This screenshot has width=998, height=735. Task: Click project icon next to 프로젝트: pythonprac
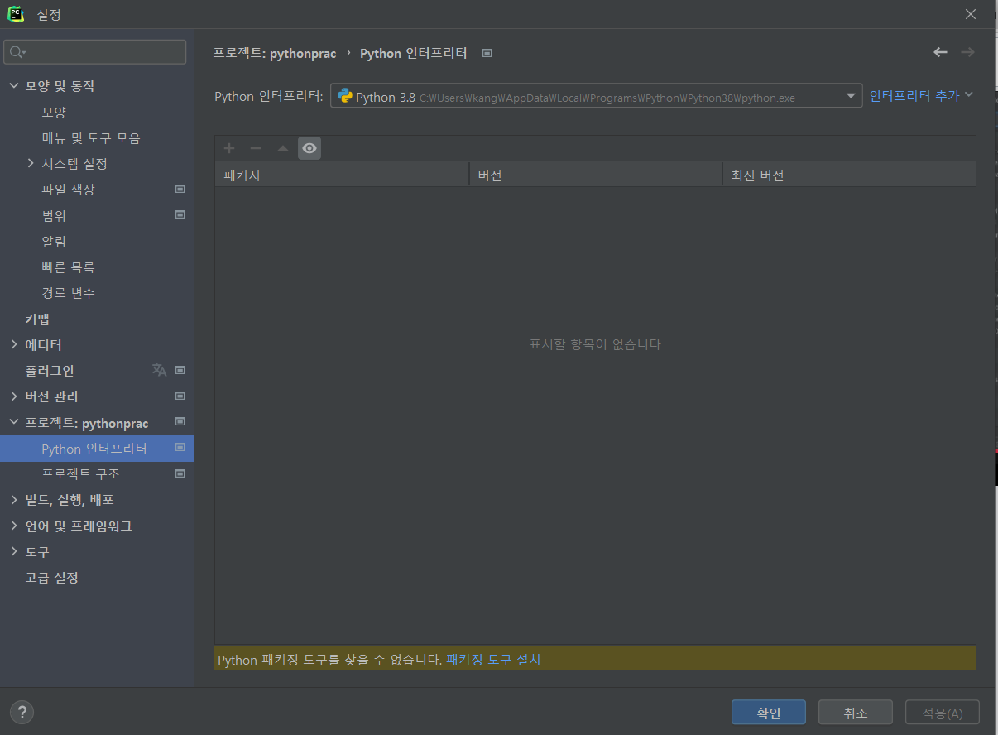180,421
